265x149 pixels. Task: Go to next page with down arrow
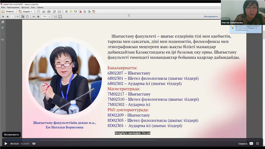8,16
